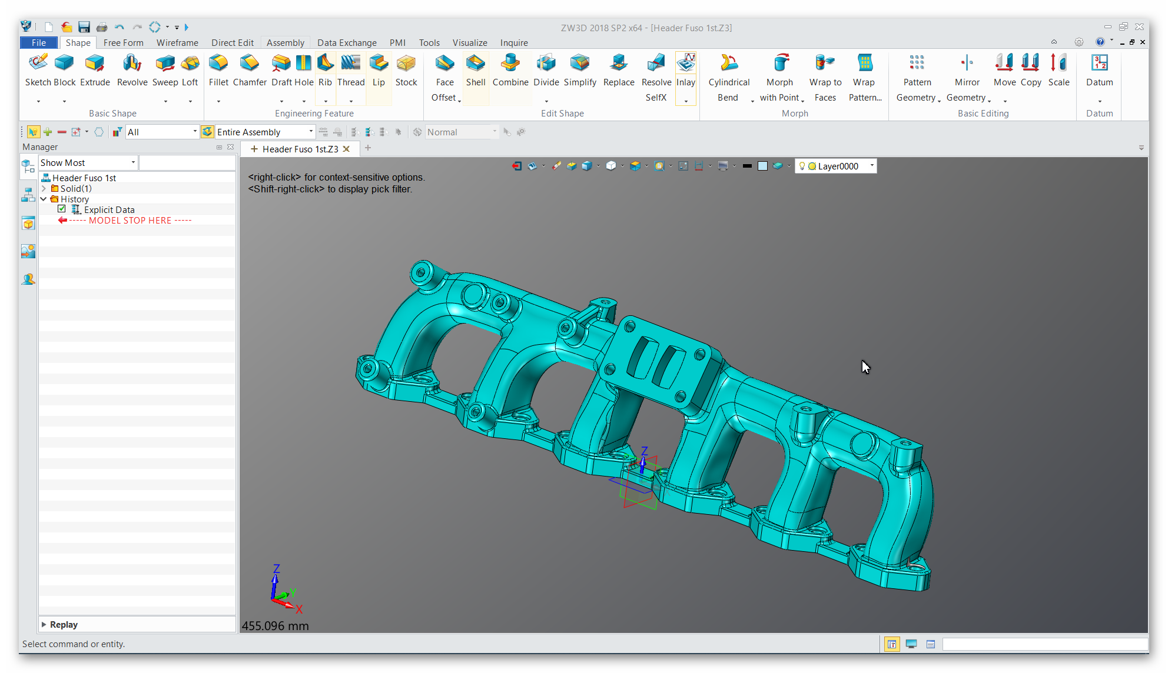Open the File menu
This screenshot has height=673, width=1168.
tap(39, 42)
